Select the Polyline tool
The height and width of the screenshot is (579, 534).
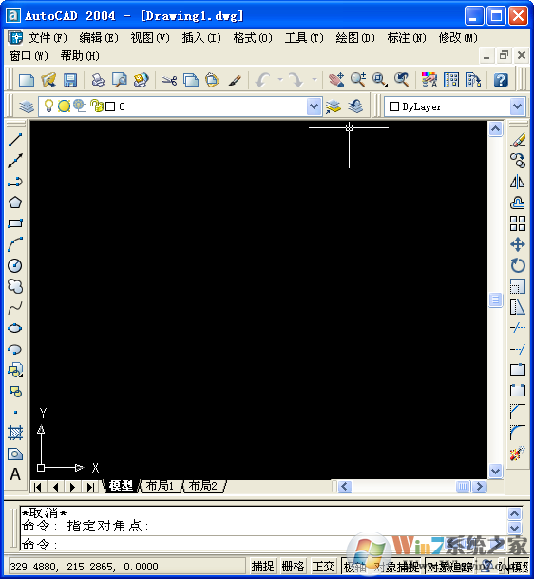(x=15, y=182)
